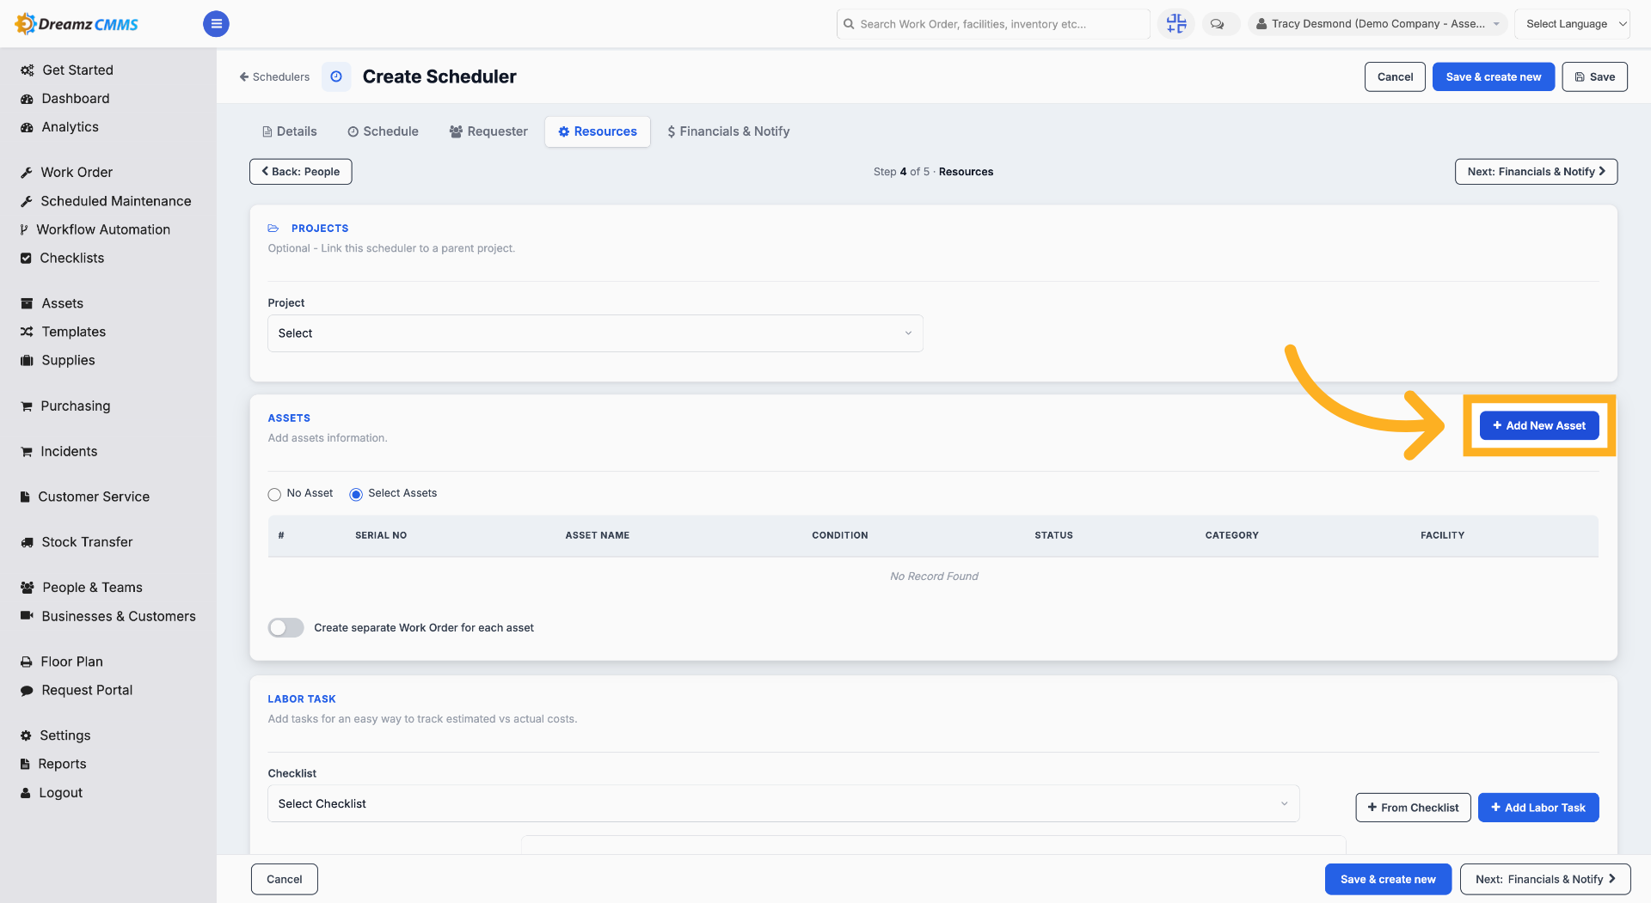Click the clock icon next to Create Scheduler
1651x903 pixels.
click(336, 76)
